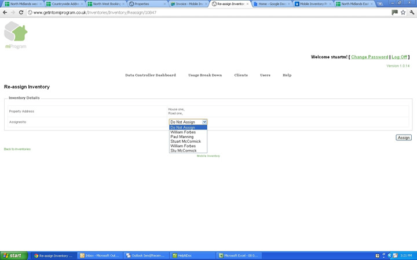This screenshot has width=417, height=260.
Task: Reload the page with the refresh icon
Action: [x=21, y=12]
